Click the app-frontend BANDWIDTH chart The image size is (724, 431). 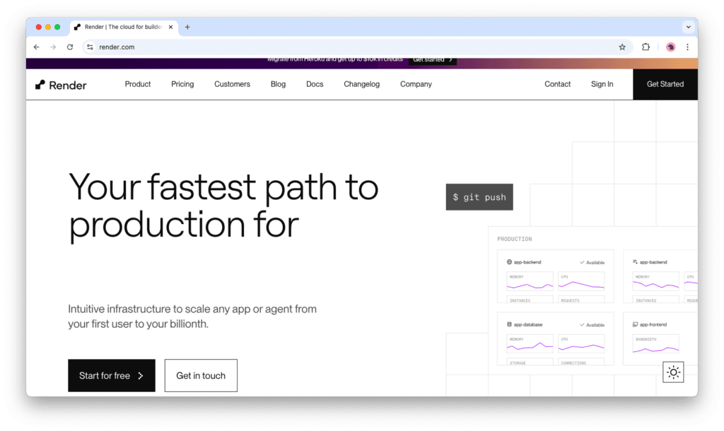(x=655, y=343)
